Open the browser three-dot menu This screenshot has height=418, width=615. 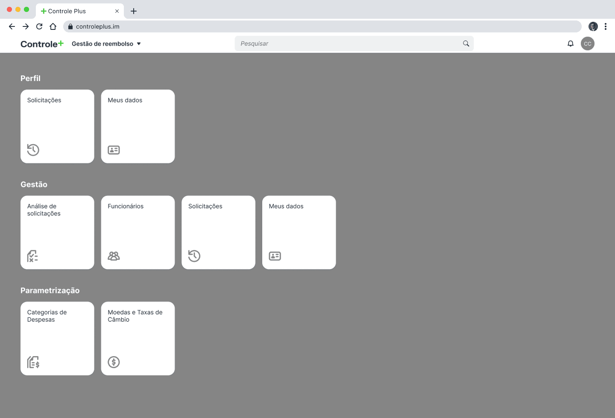[x=606, y=26]
